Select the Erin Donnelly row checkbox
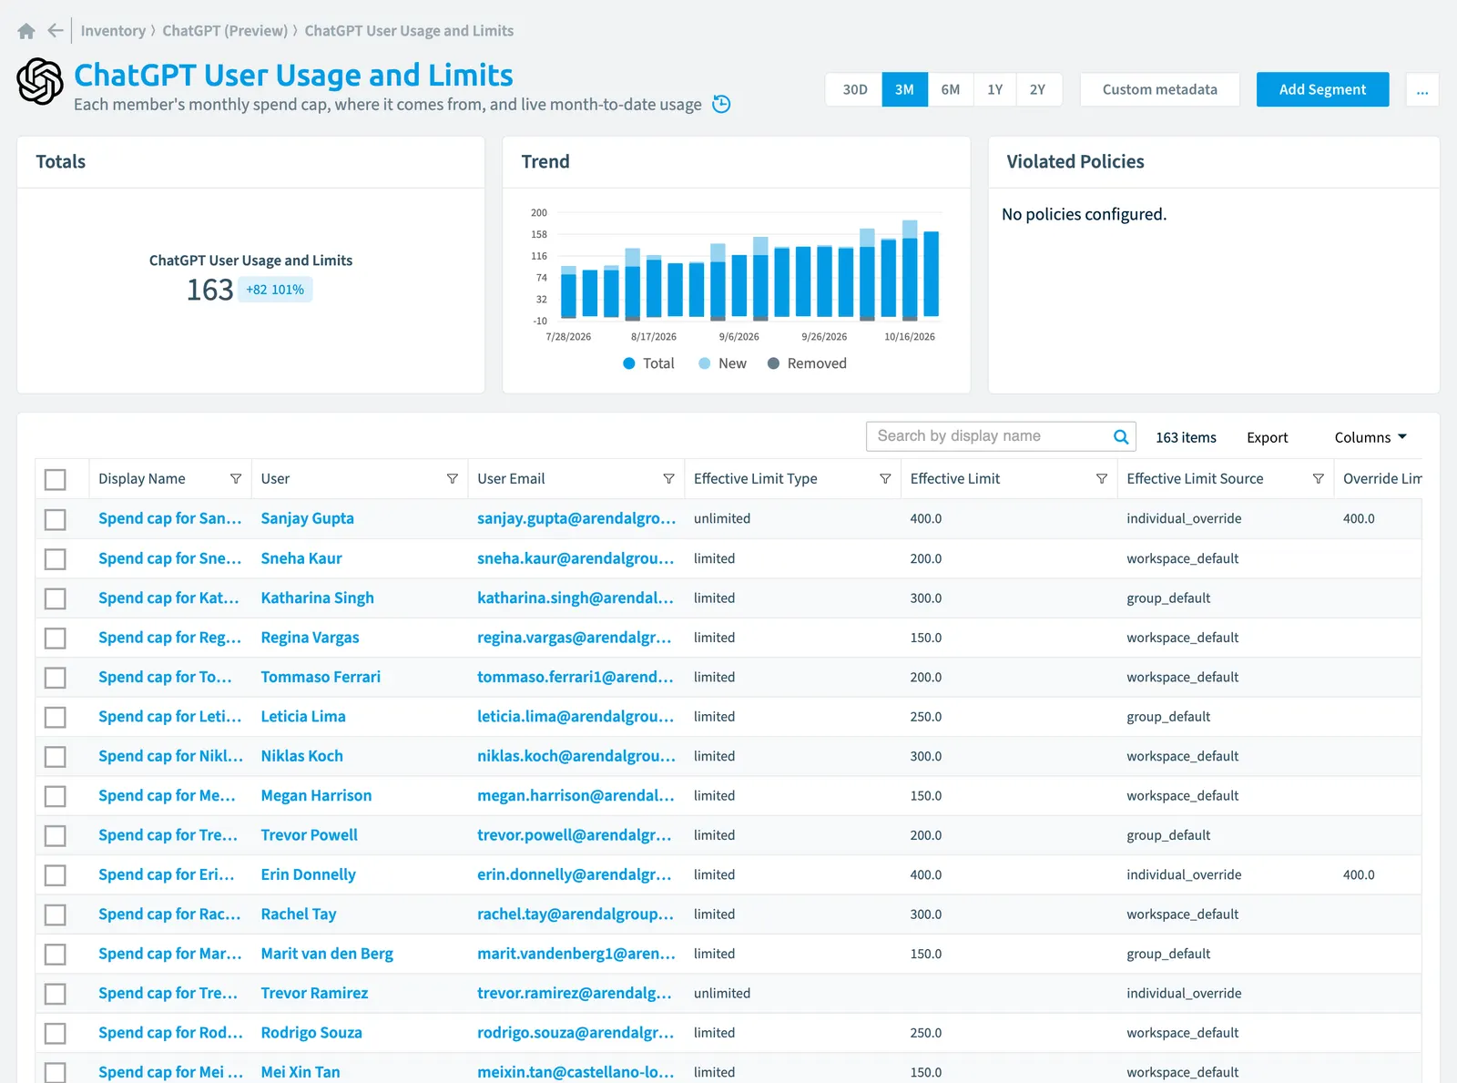The width and height of the screenshot is (1457, 1083). 56,874
